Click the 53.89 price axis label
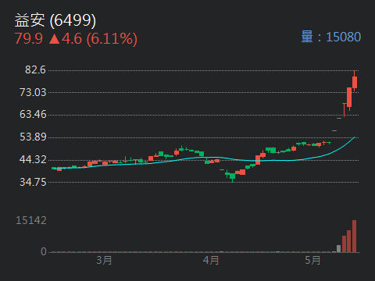This screenshot has height=281, width=375. 33,137
